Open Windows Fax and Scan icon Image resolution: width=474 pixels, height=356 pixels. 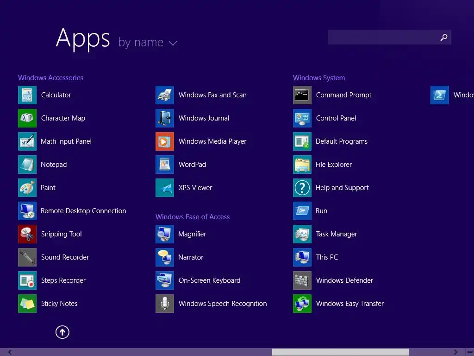pos(165,95)
